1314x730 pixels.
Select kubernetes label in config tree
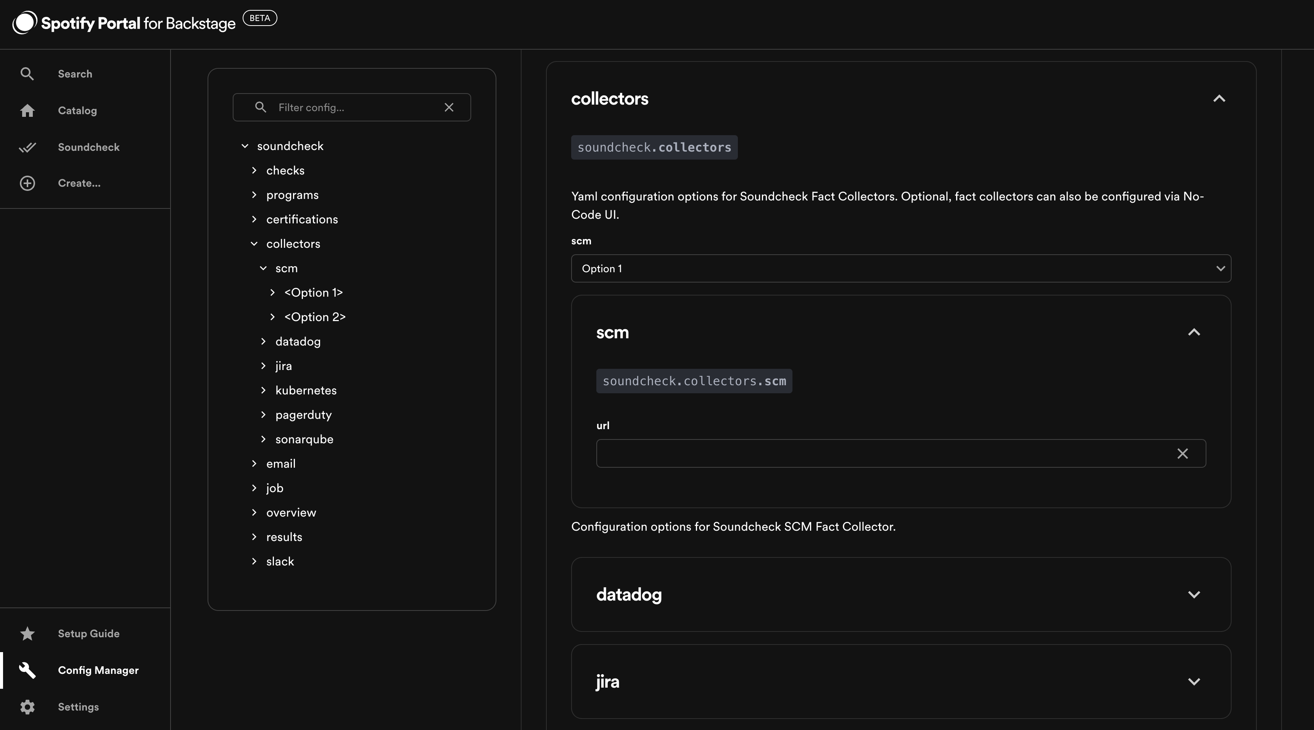pos(306,391)
